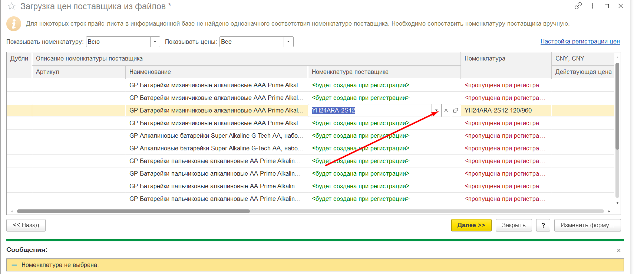Image resolution: width=634 pixels, height=274 pixels.
Task: Expand the 'Показывать номенклатуру' dropdown
Action: 155,42
